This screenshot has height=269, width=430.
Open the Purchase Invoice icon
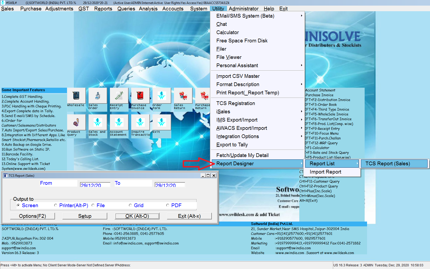140,96
